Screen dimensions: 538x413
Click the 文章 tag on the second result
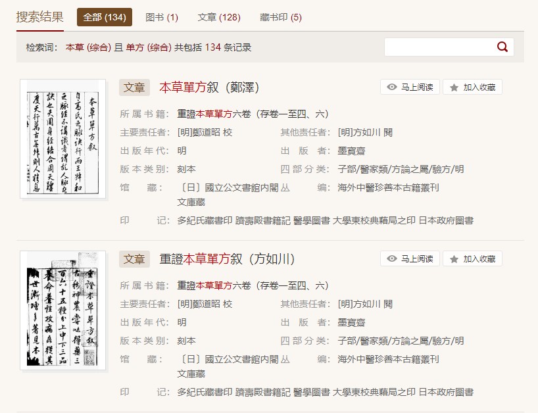134,259
